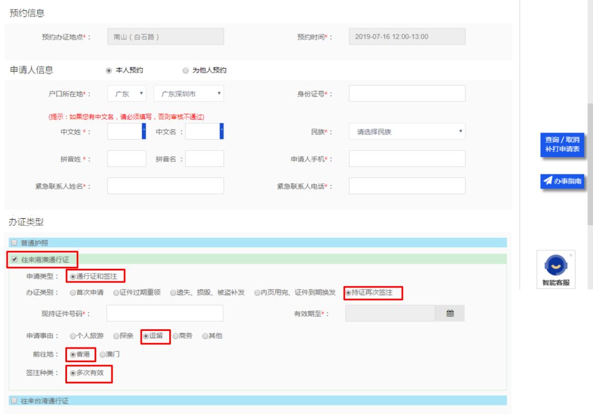Click the 有效期至 date field
Image resolution: width=593 pixels, height=414 pixels.
pos(390,313)
